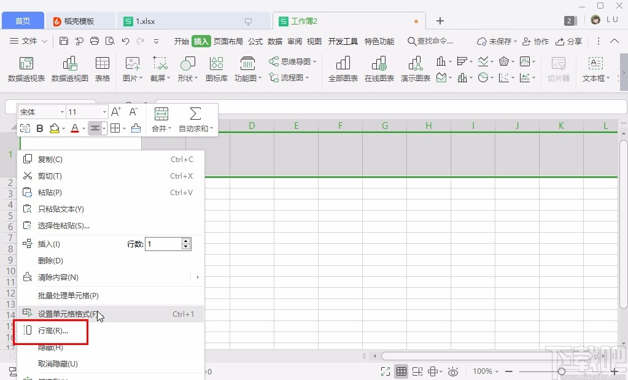This screenshot has width=628, height=380.
Task: Click the zoom slider at the status bar
Action: [561, 371]
